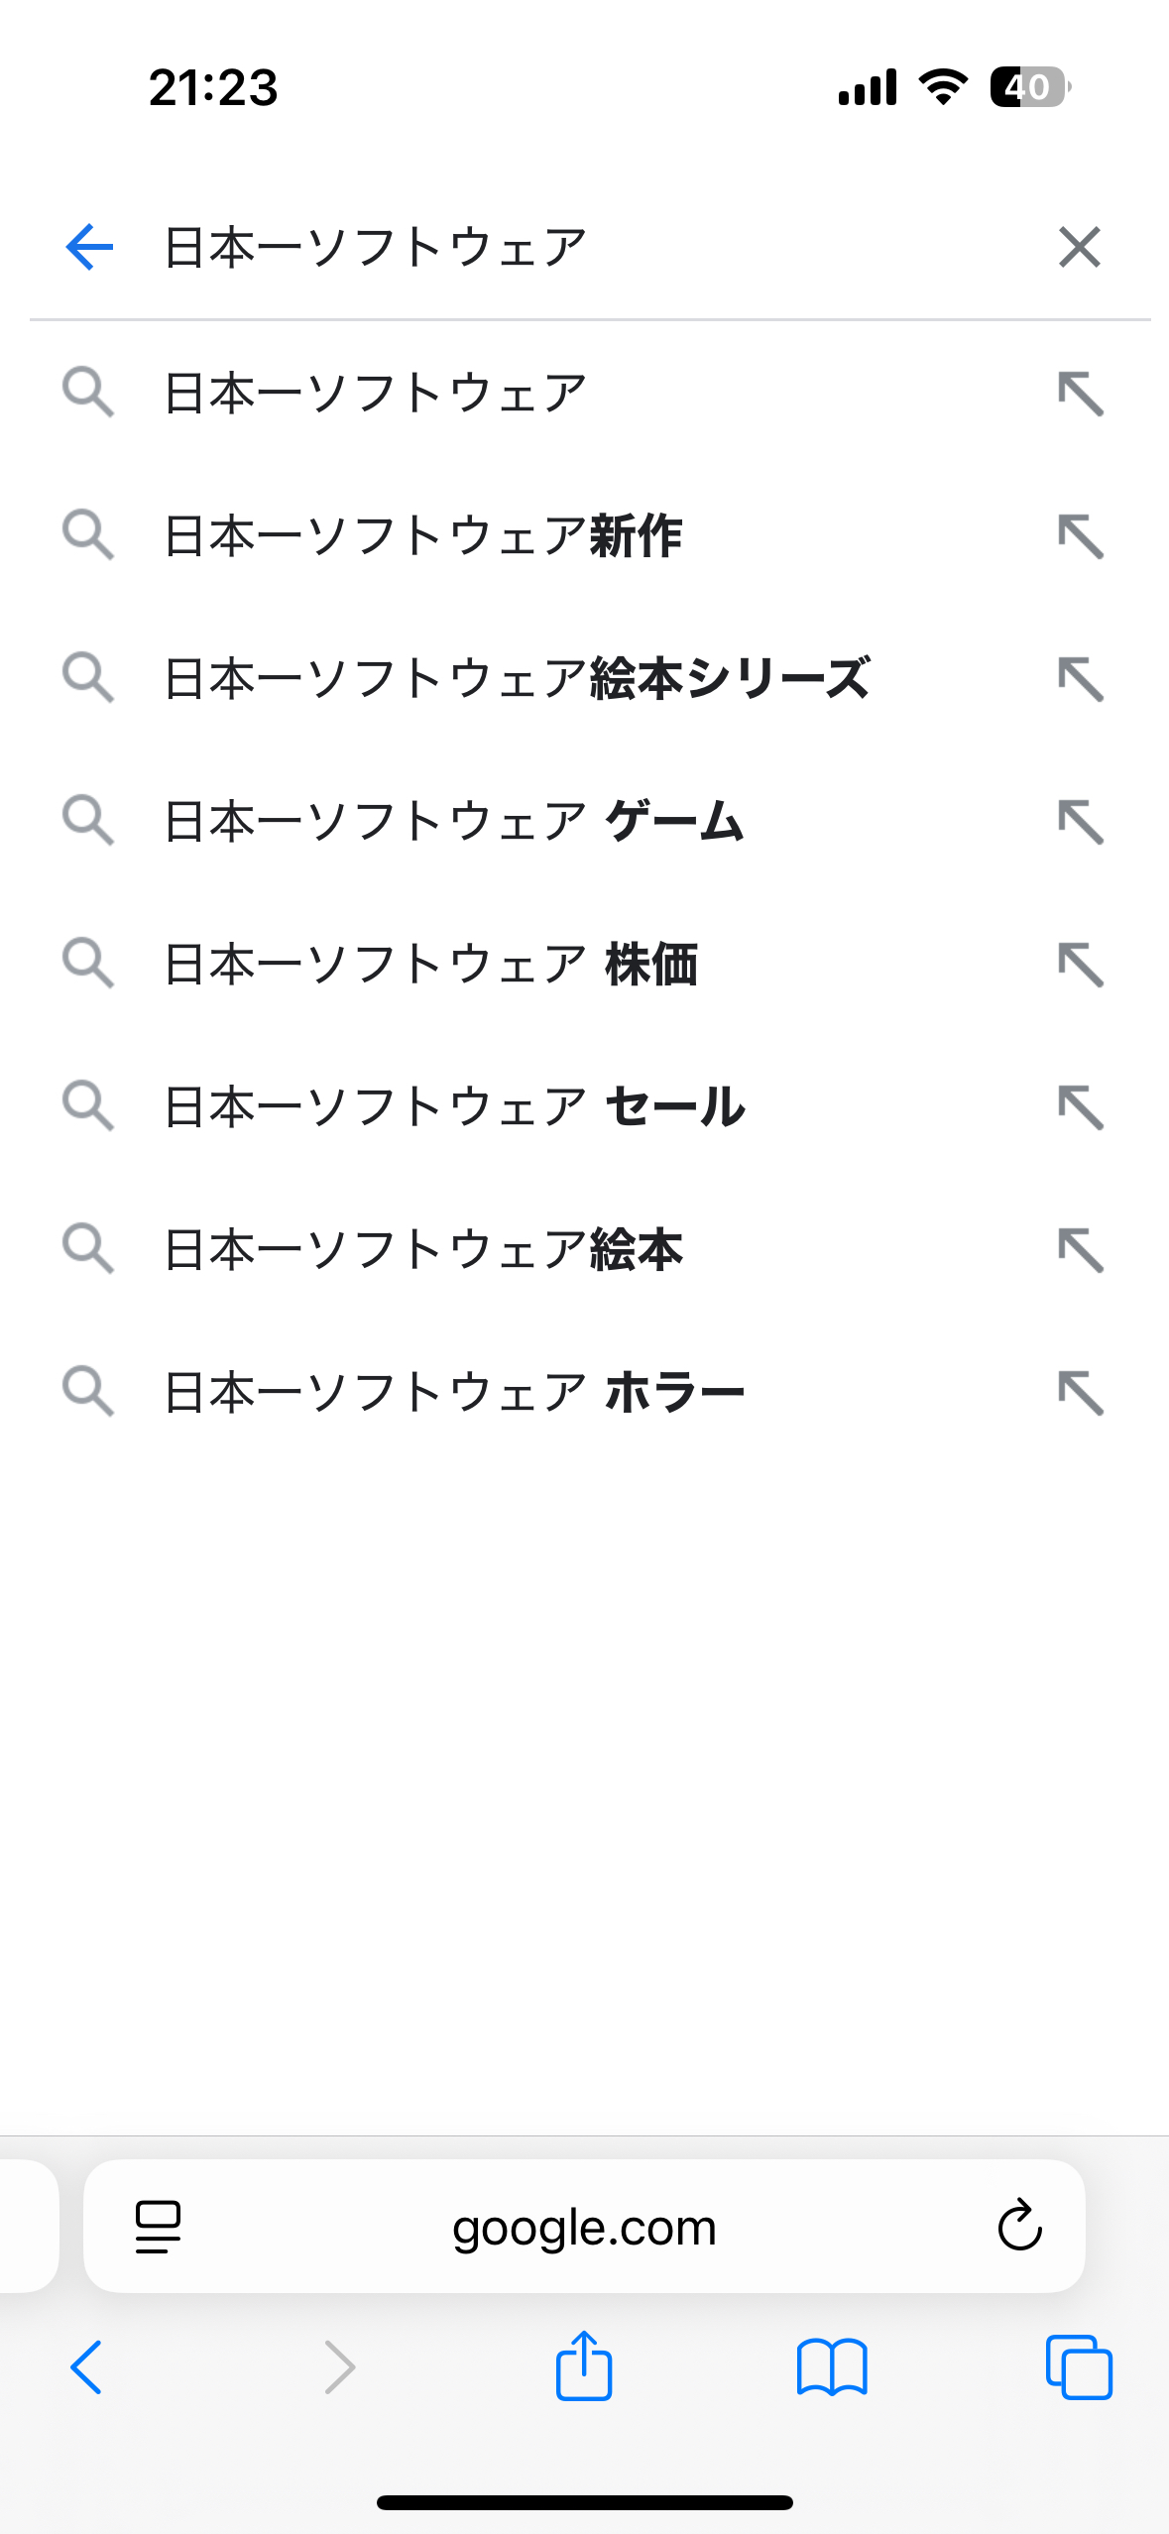Show all open Safari tabs
This screenshot has width=1169, height=2534.
(x=1079, y=2367)
